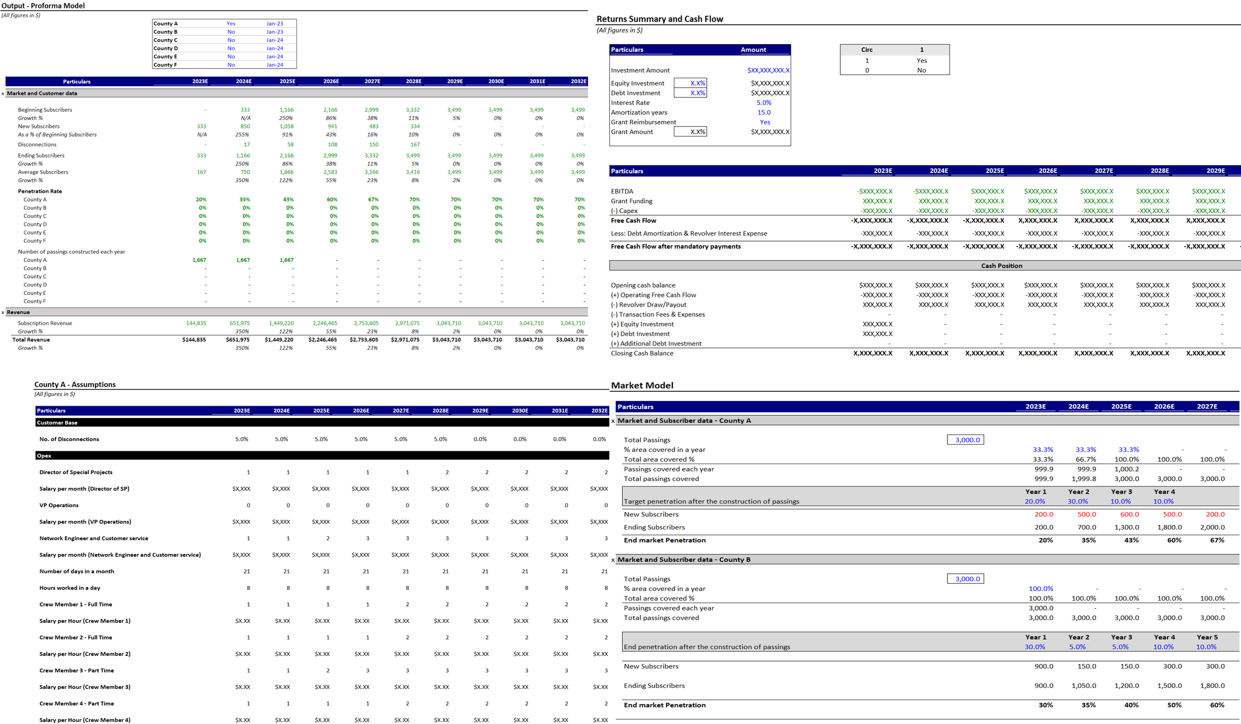Select Ending Subscribers 2026E value 2,999
1241x724 pixels.
pos(330,156)
